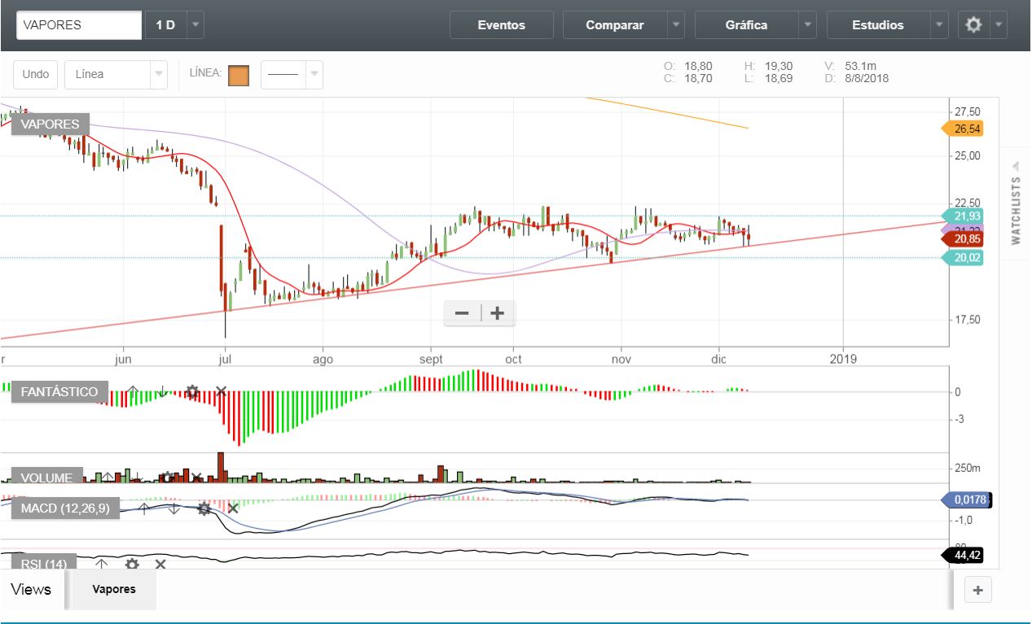Image resolution: width=1032 pixels, height=624 pixels.
Task: Pick the orange line color swatch
Action: (238, 74)
